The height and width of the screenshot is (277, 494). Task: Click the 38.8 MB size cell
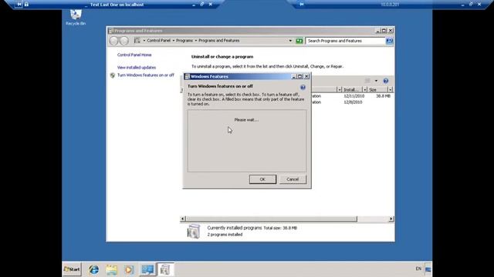(x=383, y=96)
